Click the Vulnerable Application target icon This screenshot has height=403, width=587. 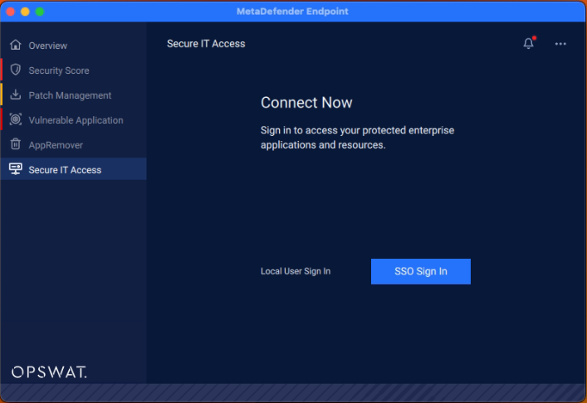click(15, 119)
